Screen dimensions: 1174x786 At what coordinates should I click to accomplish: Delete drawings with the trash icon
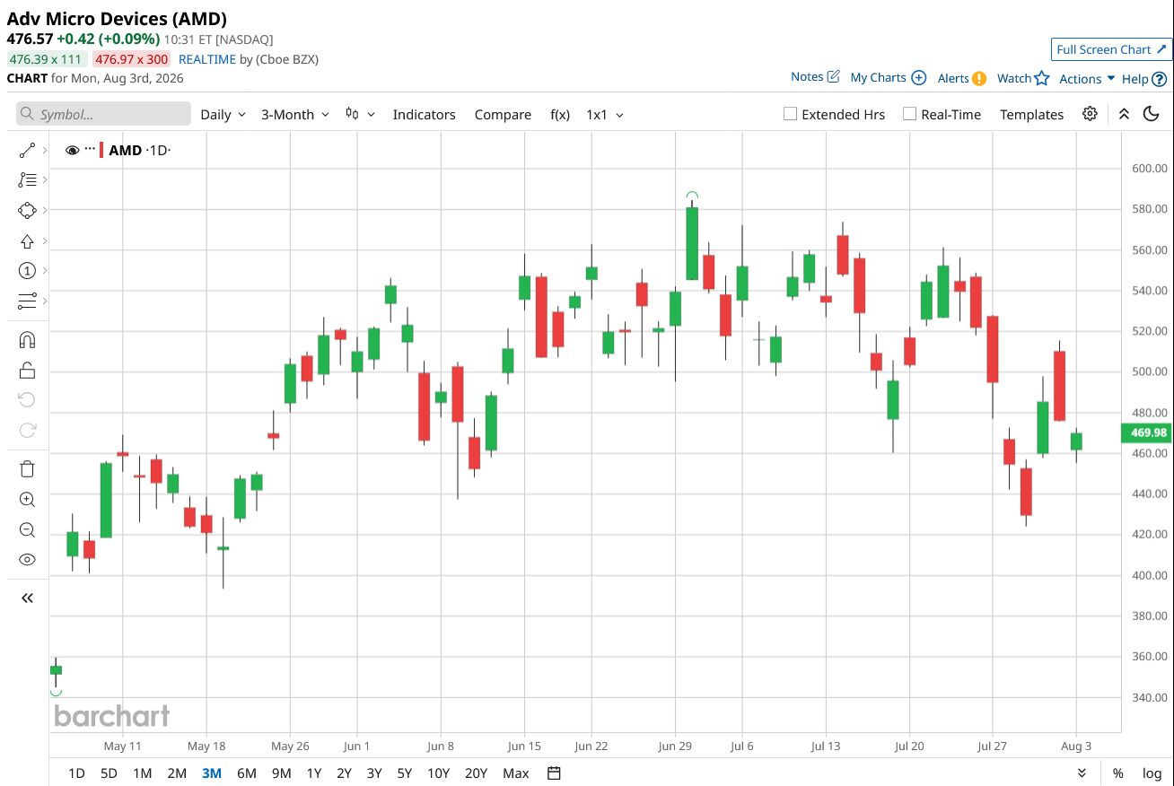click(x=27, y=469)
